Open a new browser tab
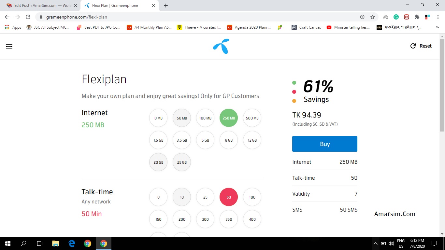Viewport: 445px width, 250px height. [x=166, y=6]
